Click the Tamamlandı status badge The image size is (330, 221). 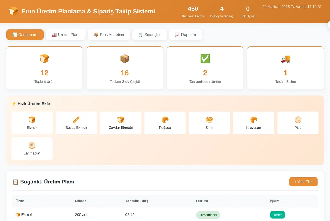208,215
